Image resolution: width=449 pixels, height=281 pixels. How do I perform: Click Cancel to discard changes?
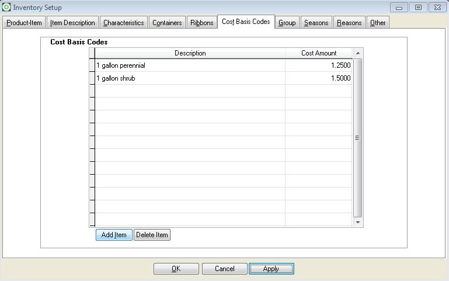[224, 269]
